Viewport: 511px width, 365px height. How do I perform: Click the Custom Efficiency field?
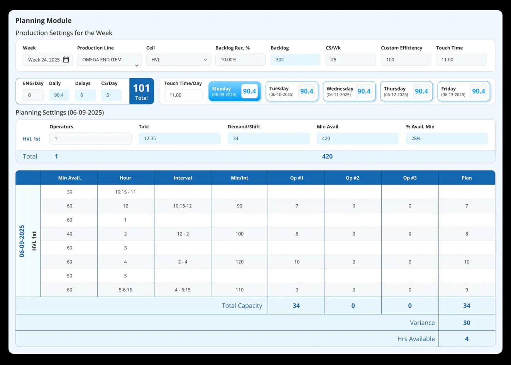[x=406, y=60]
